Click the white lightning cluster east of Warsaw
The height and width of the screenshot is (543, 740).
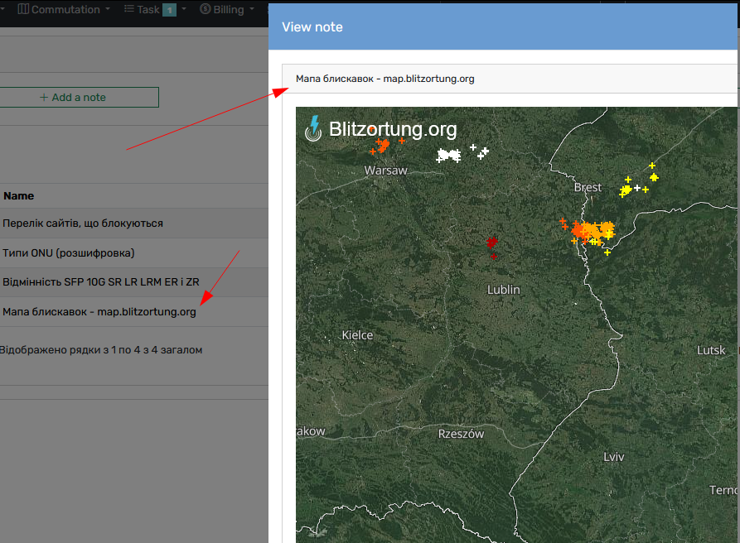[448, 155]
